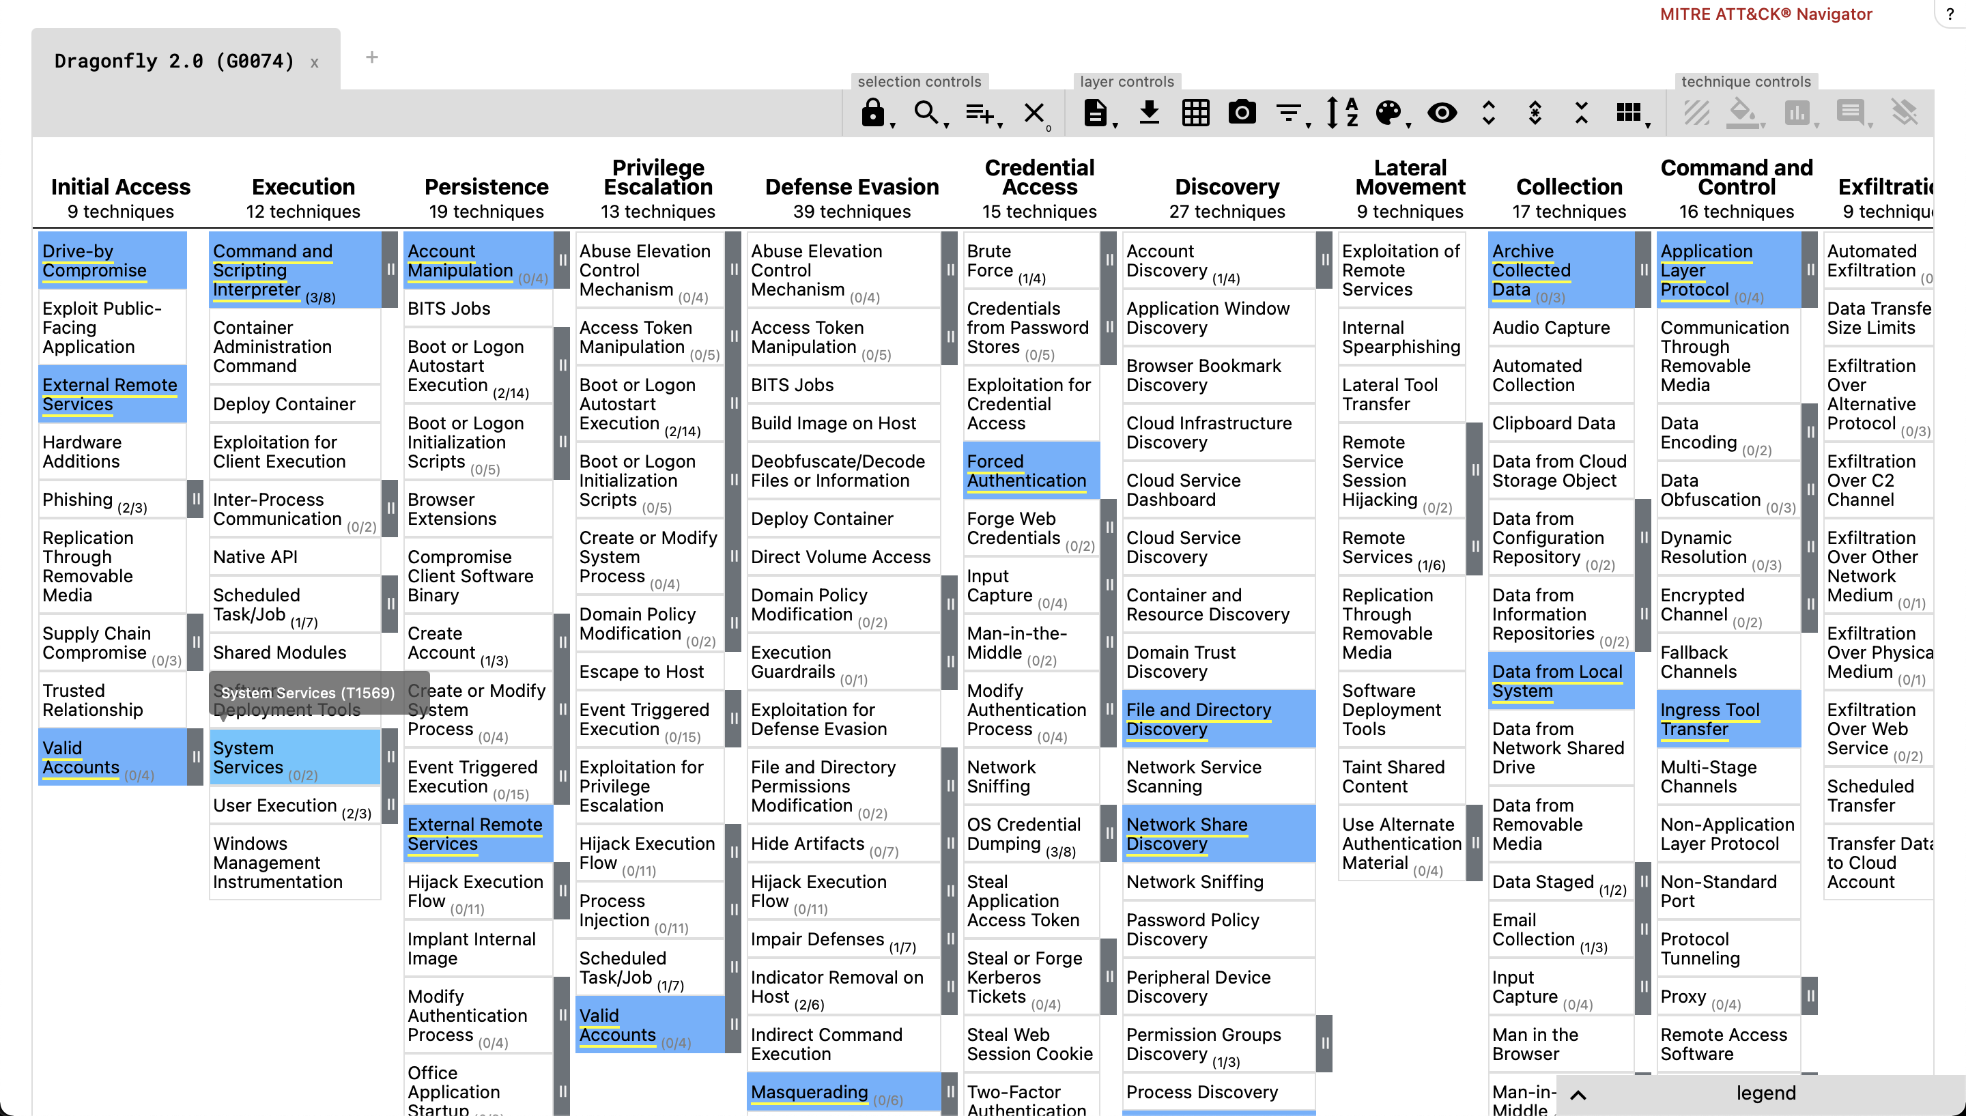Select the Dragonfly 2.0 (G0074) tab
This screenshot has width=1966, height=1116.
click(174, 61)
